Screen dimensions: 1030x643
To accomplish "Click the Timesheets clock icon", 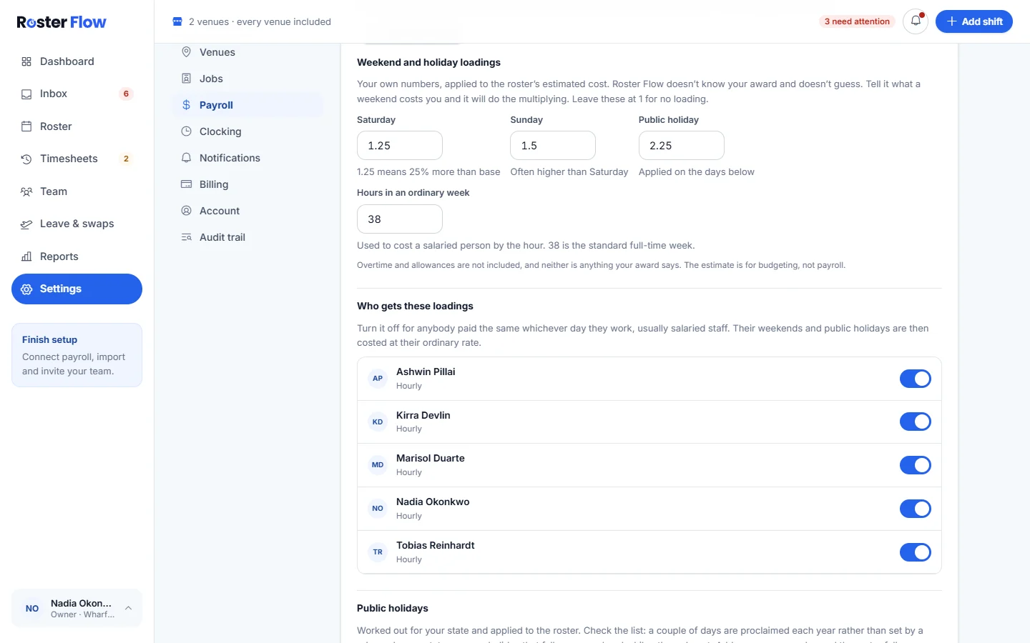I will (26, 159).
